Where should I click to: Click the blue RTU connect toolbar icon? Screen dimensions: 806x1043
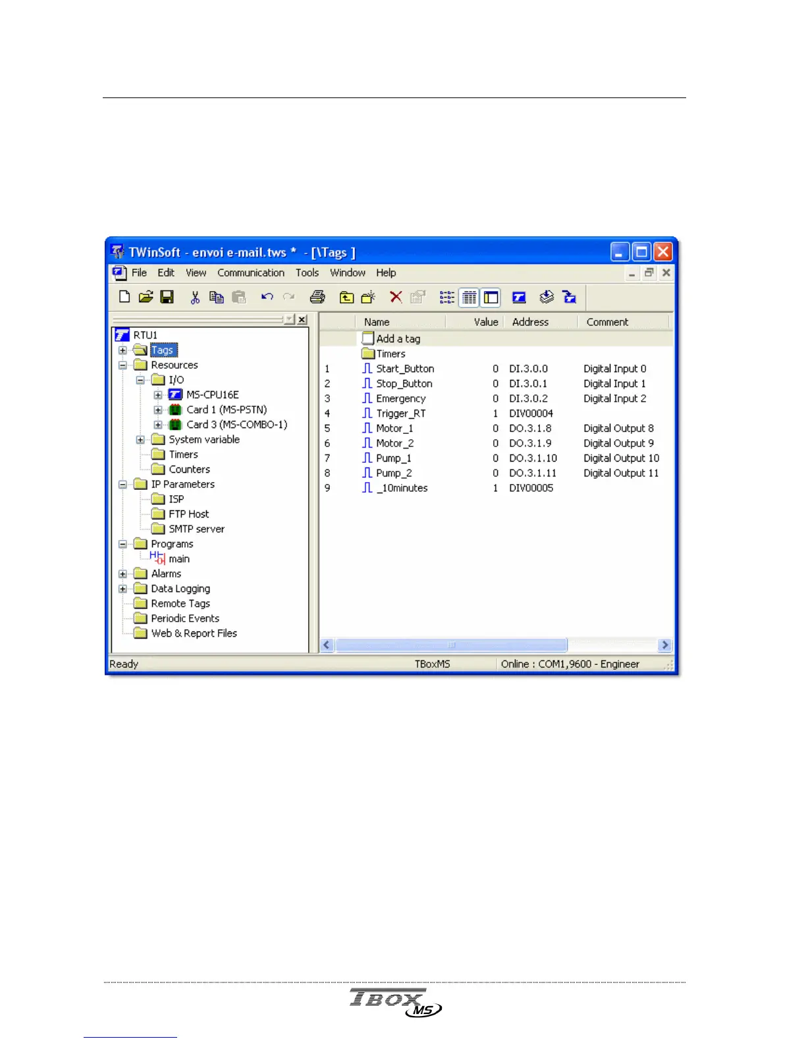[519, 297]
